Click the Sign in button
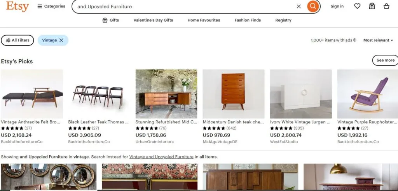398x191 pixels. click(x=337, y=6)
